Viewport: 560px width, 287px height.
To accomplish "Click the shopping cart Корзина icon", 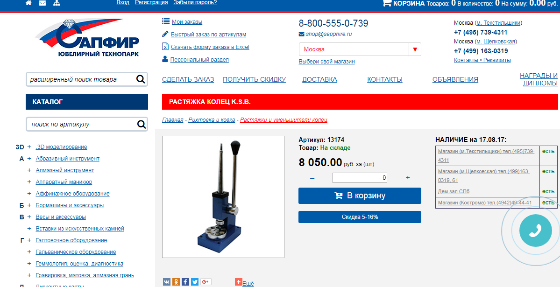I will click(387, 3).
